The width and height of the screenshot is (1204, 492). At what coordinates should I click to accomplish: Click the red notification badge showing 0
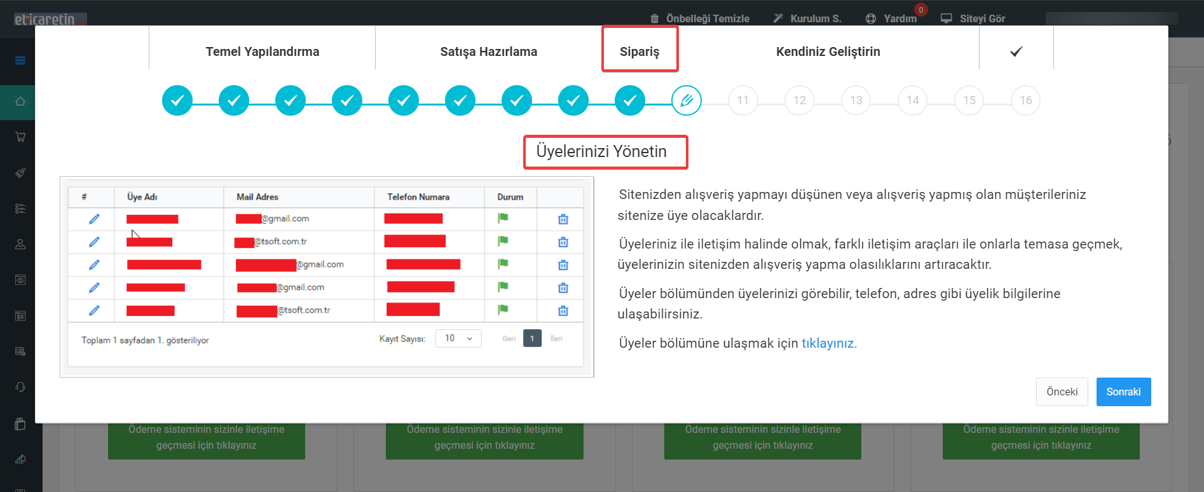920,10
